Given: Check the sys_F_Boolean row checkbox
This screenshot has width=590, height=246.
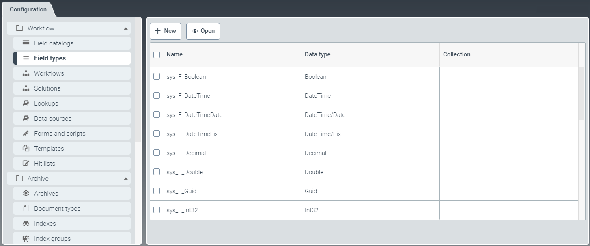Looking at the screenshot, I should [157, 76].
